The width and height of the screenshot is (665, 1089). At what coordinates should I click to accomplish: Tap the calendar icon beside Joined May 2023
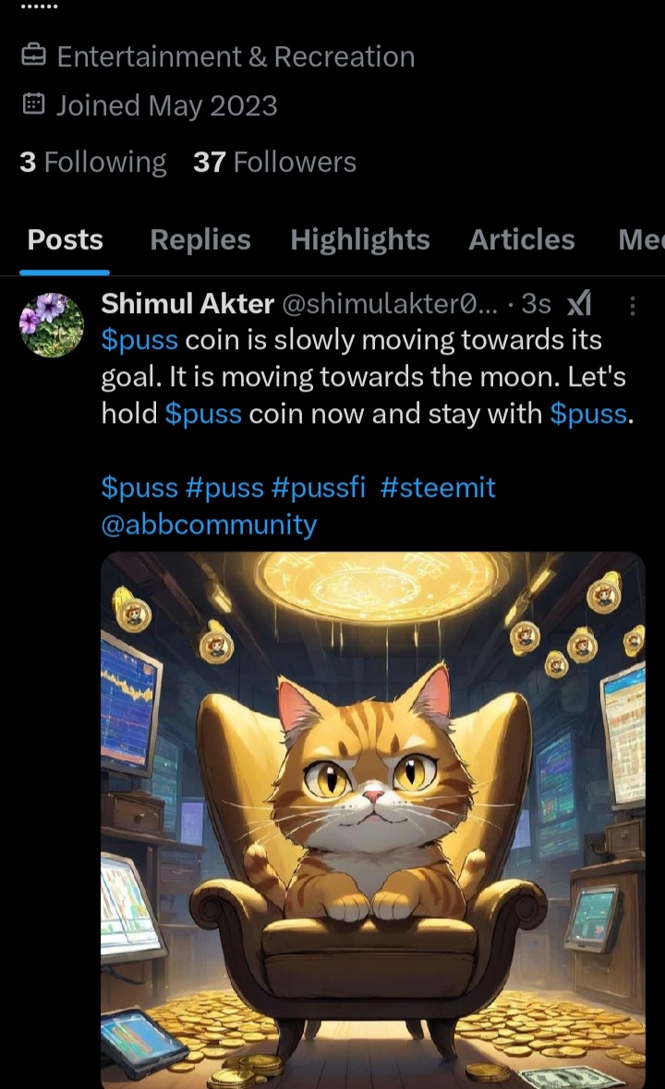[33, 104]
